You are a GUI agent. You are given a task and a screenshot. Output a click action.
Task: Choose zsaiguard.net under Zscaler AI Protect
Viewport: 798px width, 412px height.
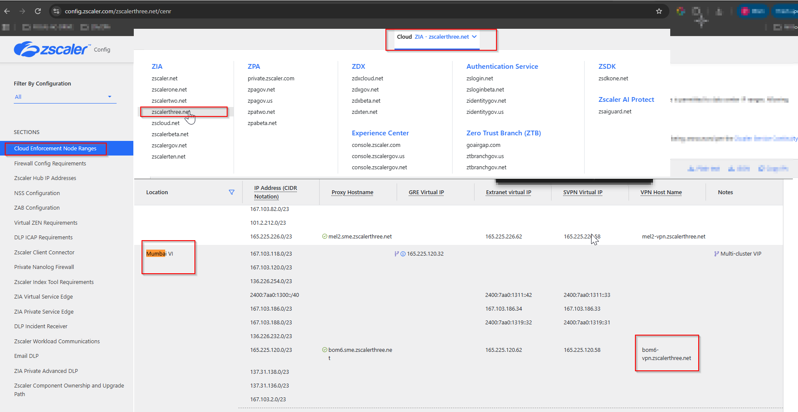pyautogui.click(x=615, y=111)
